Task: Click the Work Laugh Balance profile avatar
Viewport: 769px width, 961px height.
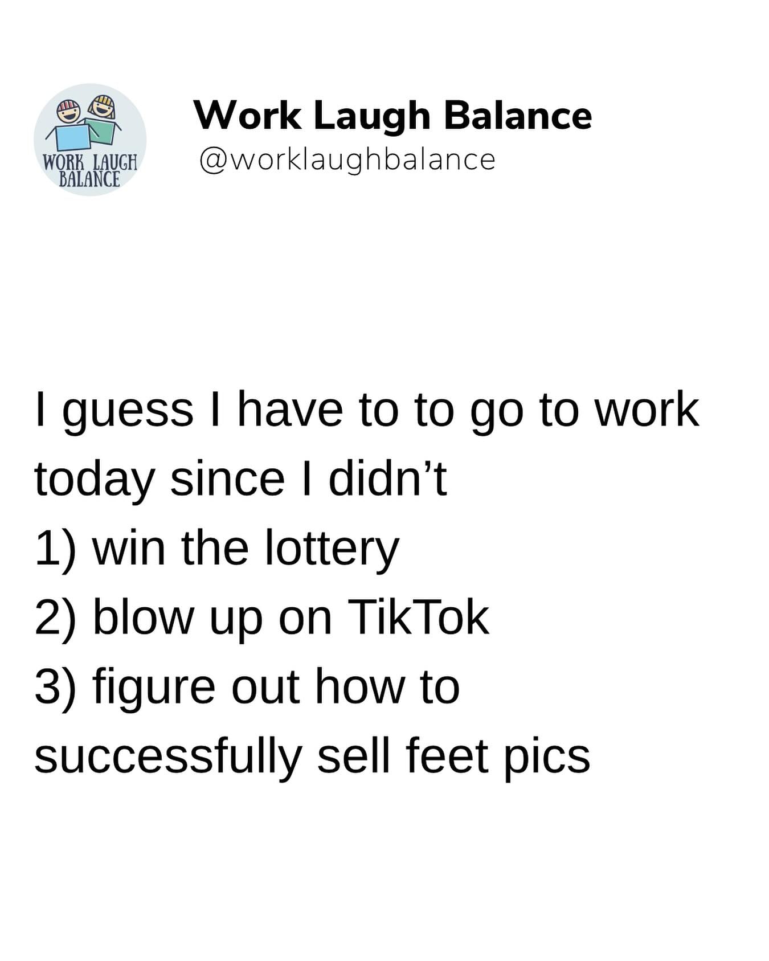Action: pos(90,140)
